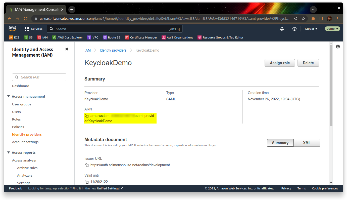
Task: Open the IAM shortcut in favorites bar
Action: (42, 37)
